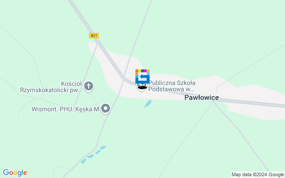This screenshot has width=285, height=178.
Task: Click the path junction southeast of Pawłowice label
Action: click(x=212, y=101)
